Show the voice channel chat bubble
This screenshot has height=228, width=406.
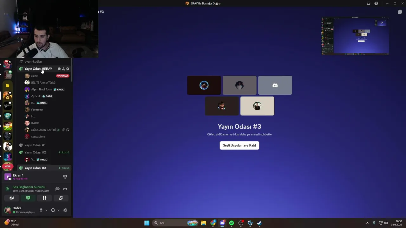click(x=400, y=12)
